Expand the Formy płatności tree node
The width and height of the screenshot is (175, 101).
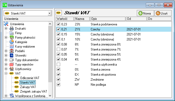pyautogui.click(x=6, y=38)
